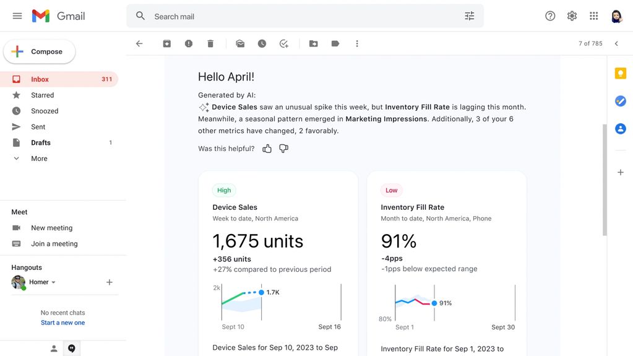Snooze this email via the clock icon
Viewport: 633px width, 356px height.
(x=262, y=44)
